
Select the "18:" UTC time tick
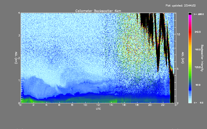pyautogui.click(x=137, y=105)
